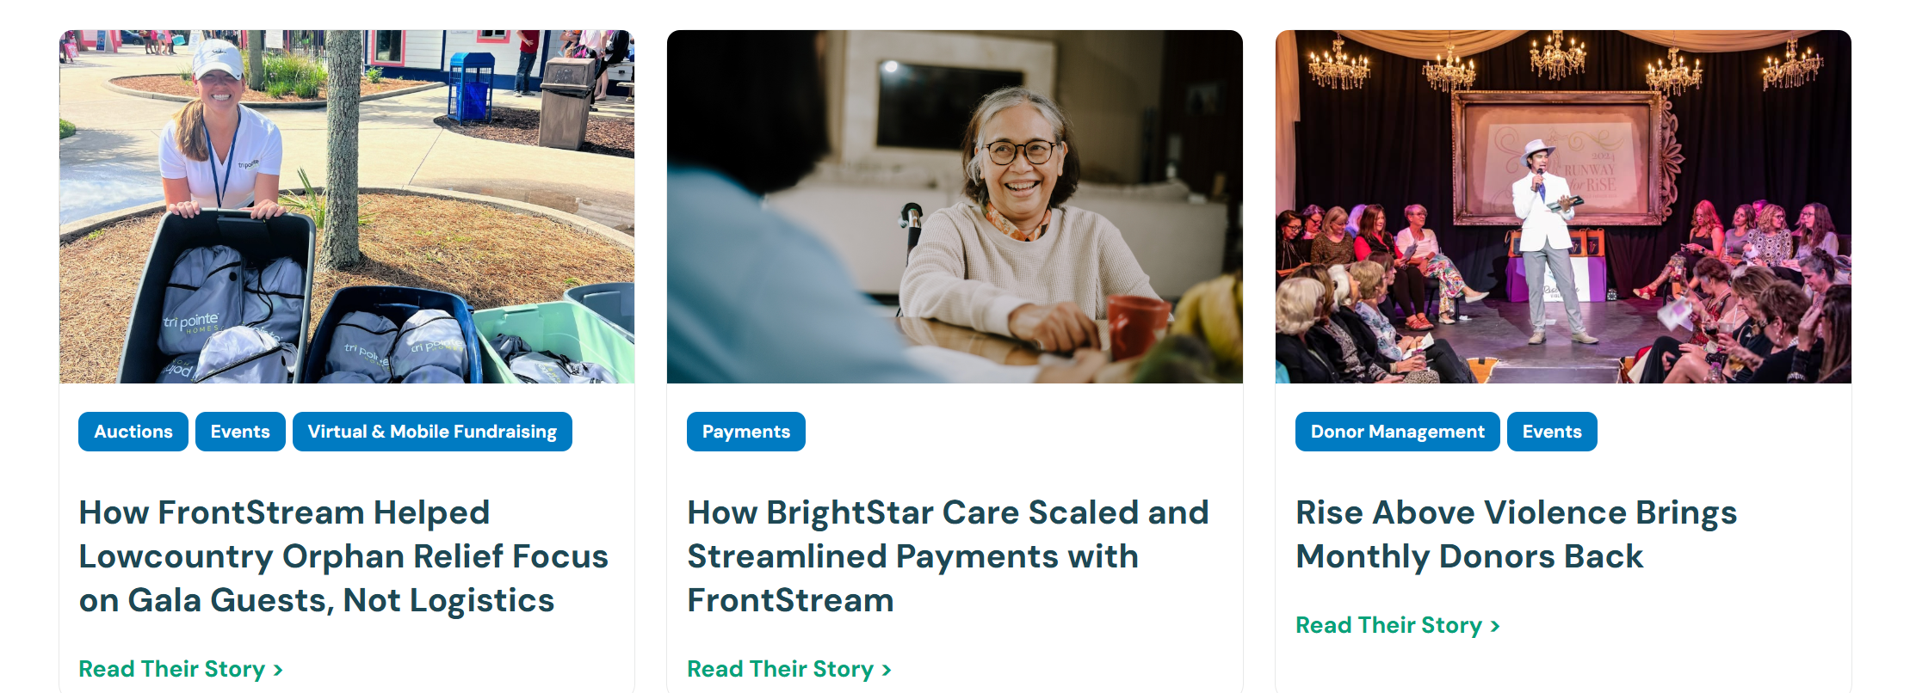Open the Lowcountry Orphan Relief story title
The image size is (1910, 693).
(x=343, y=556)
